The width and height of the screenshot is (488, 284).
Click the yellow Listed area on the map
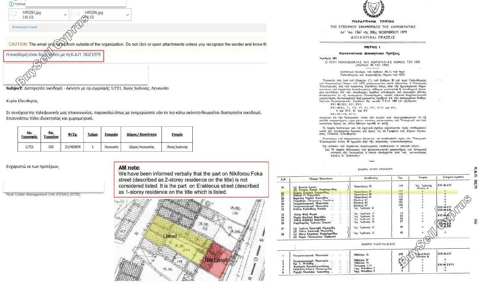[167, 236]
